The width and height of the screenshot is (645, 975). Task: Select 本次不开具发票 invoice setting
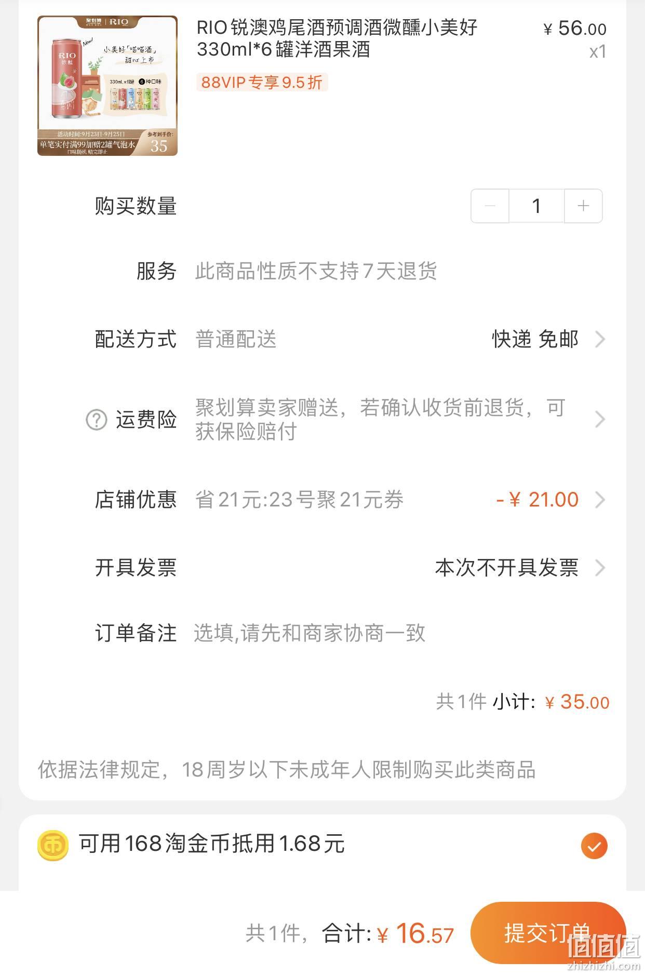[x=506, y=568]
